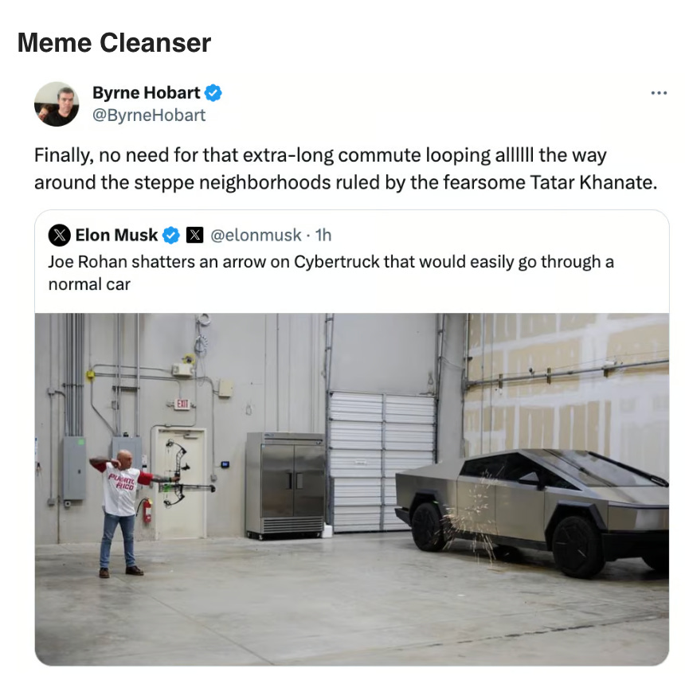Open the three-dot more options menu

click(x=659, y=92)
